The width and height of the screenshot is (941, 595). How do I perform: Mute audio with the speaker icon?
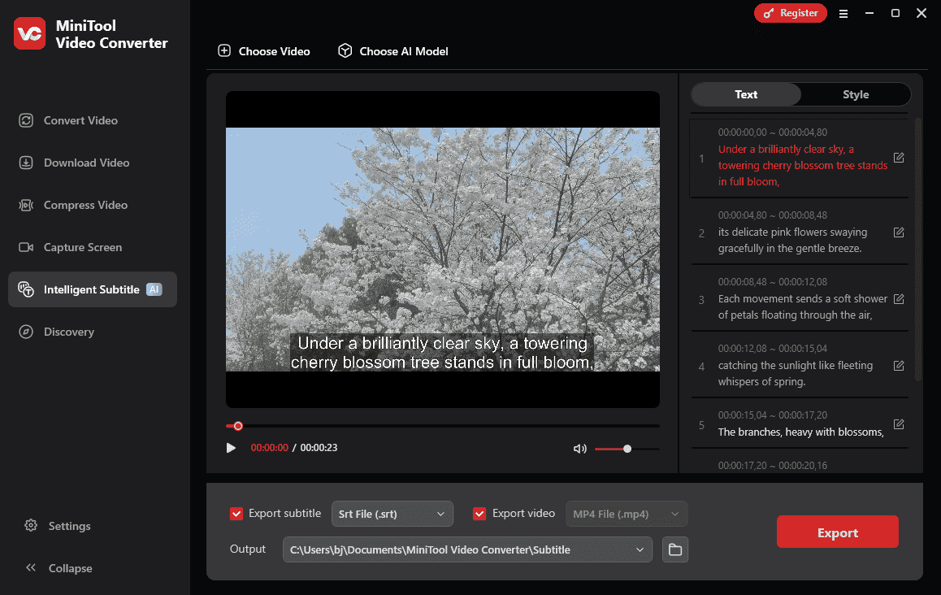pyautogui.click(x=579, y=449)
